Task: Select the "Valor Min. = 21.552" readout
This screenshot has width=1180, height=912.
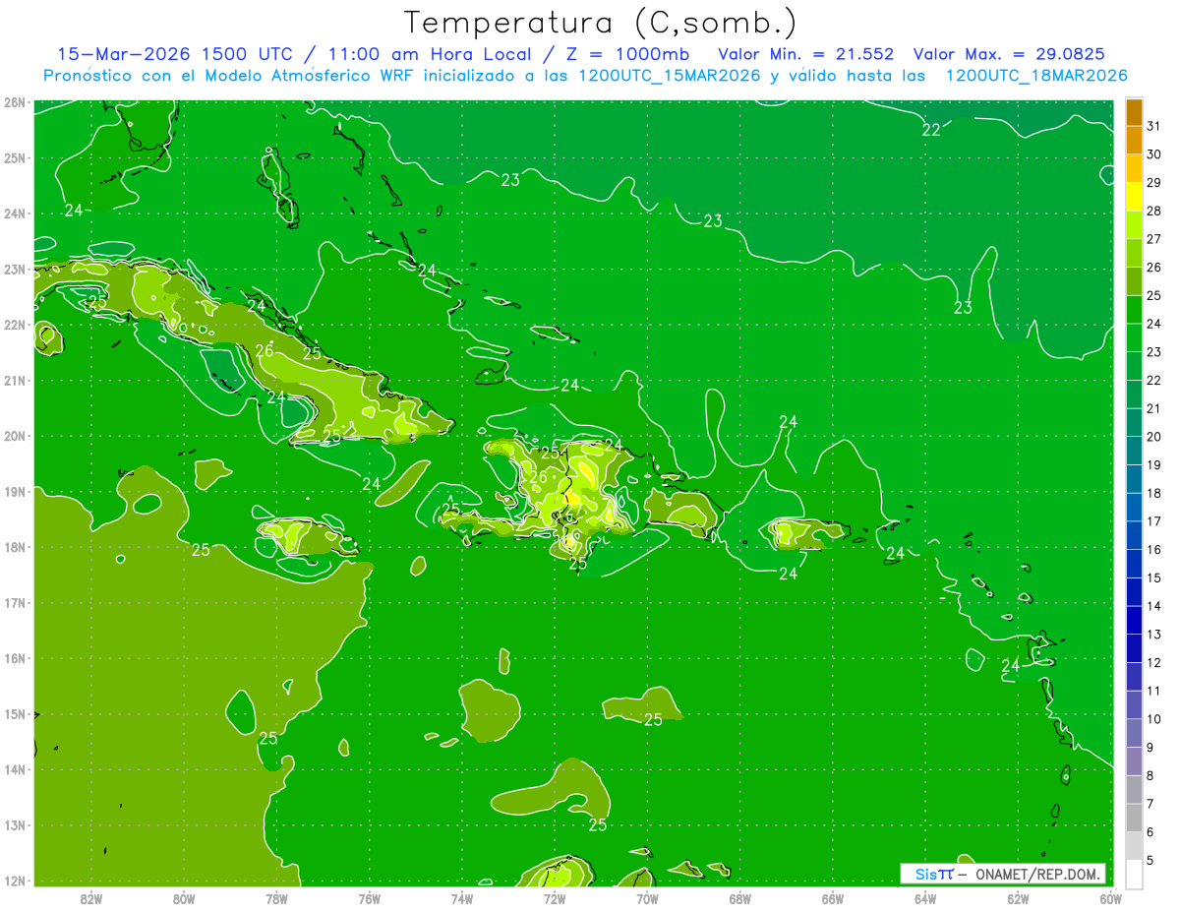Action: (x=806, y=53)
